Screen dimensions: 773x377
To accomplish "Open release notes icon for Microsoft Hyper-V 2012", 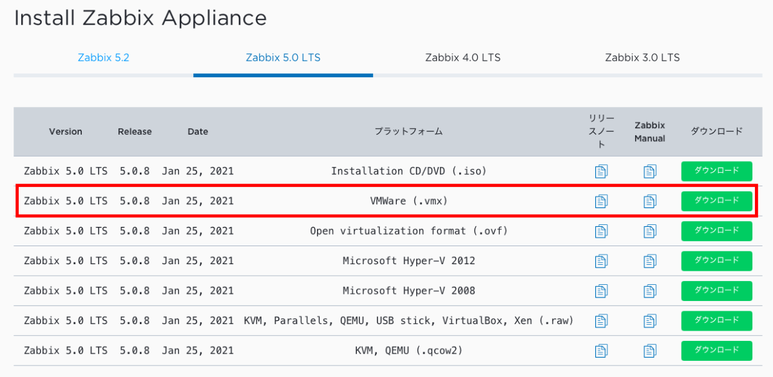I will [x=601, y=261].
